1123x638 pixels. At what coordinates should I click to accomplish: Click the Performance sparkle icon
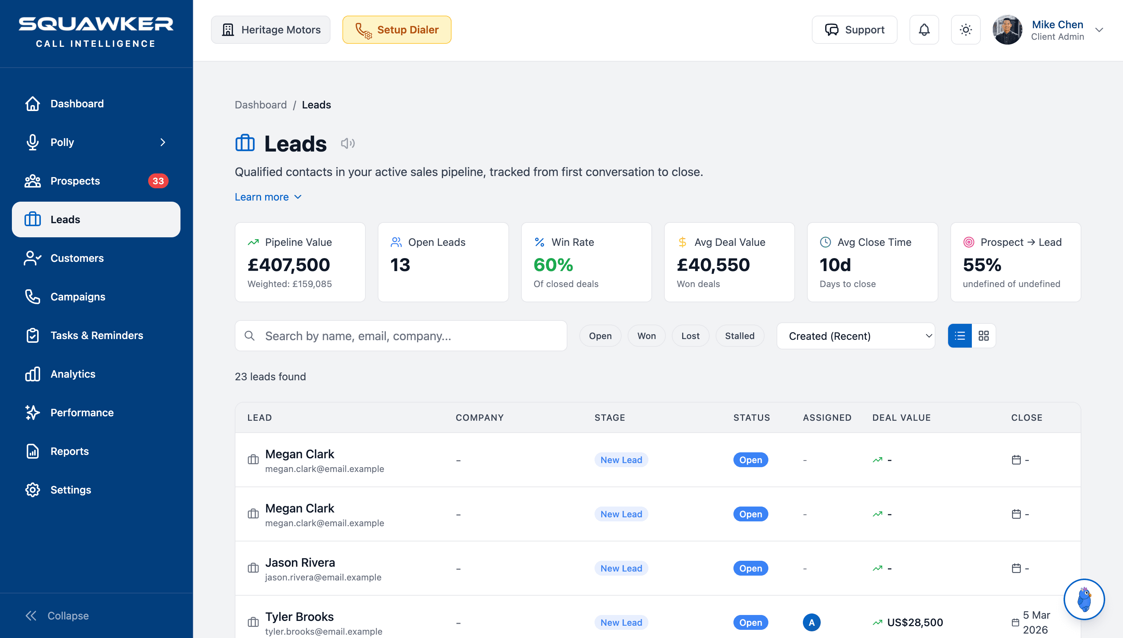(32, 412)
